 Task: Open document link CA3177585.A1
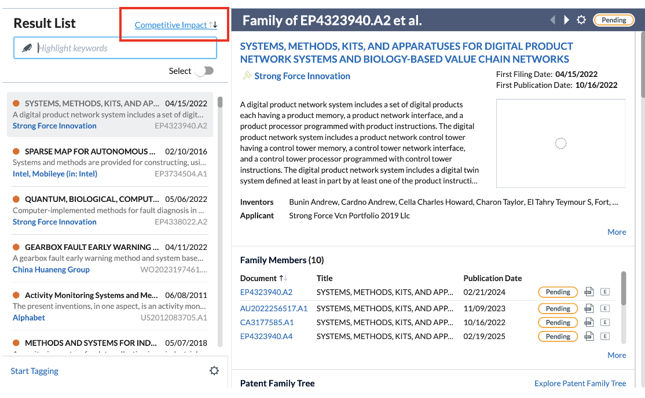(267, 322)
